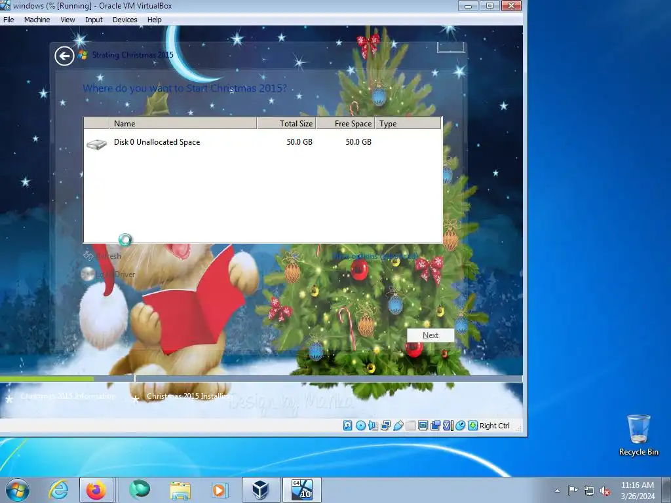Launch Internet Explorer from taskbar
This screenshot has height=503, width=671.
pyautogui.click(x=58, y=490)
